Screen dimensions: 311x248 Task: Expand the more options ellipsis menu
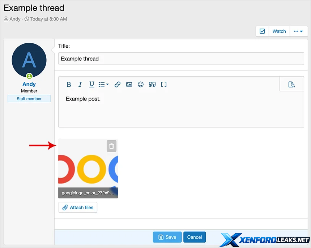(x=298, y=31)
